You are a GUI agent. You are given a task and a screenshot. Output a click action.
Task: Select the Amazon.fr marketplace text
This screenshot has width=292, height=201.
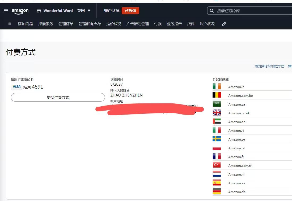tap(236, 157)
